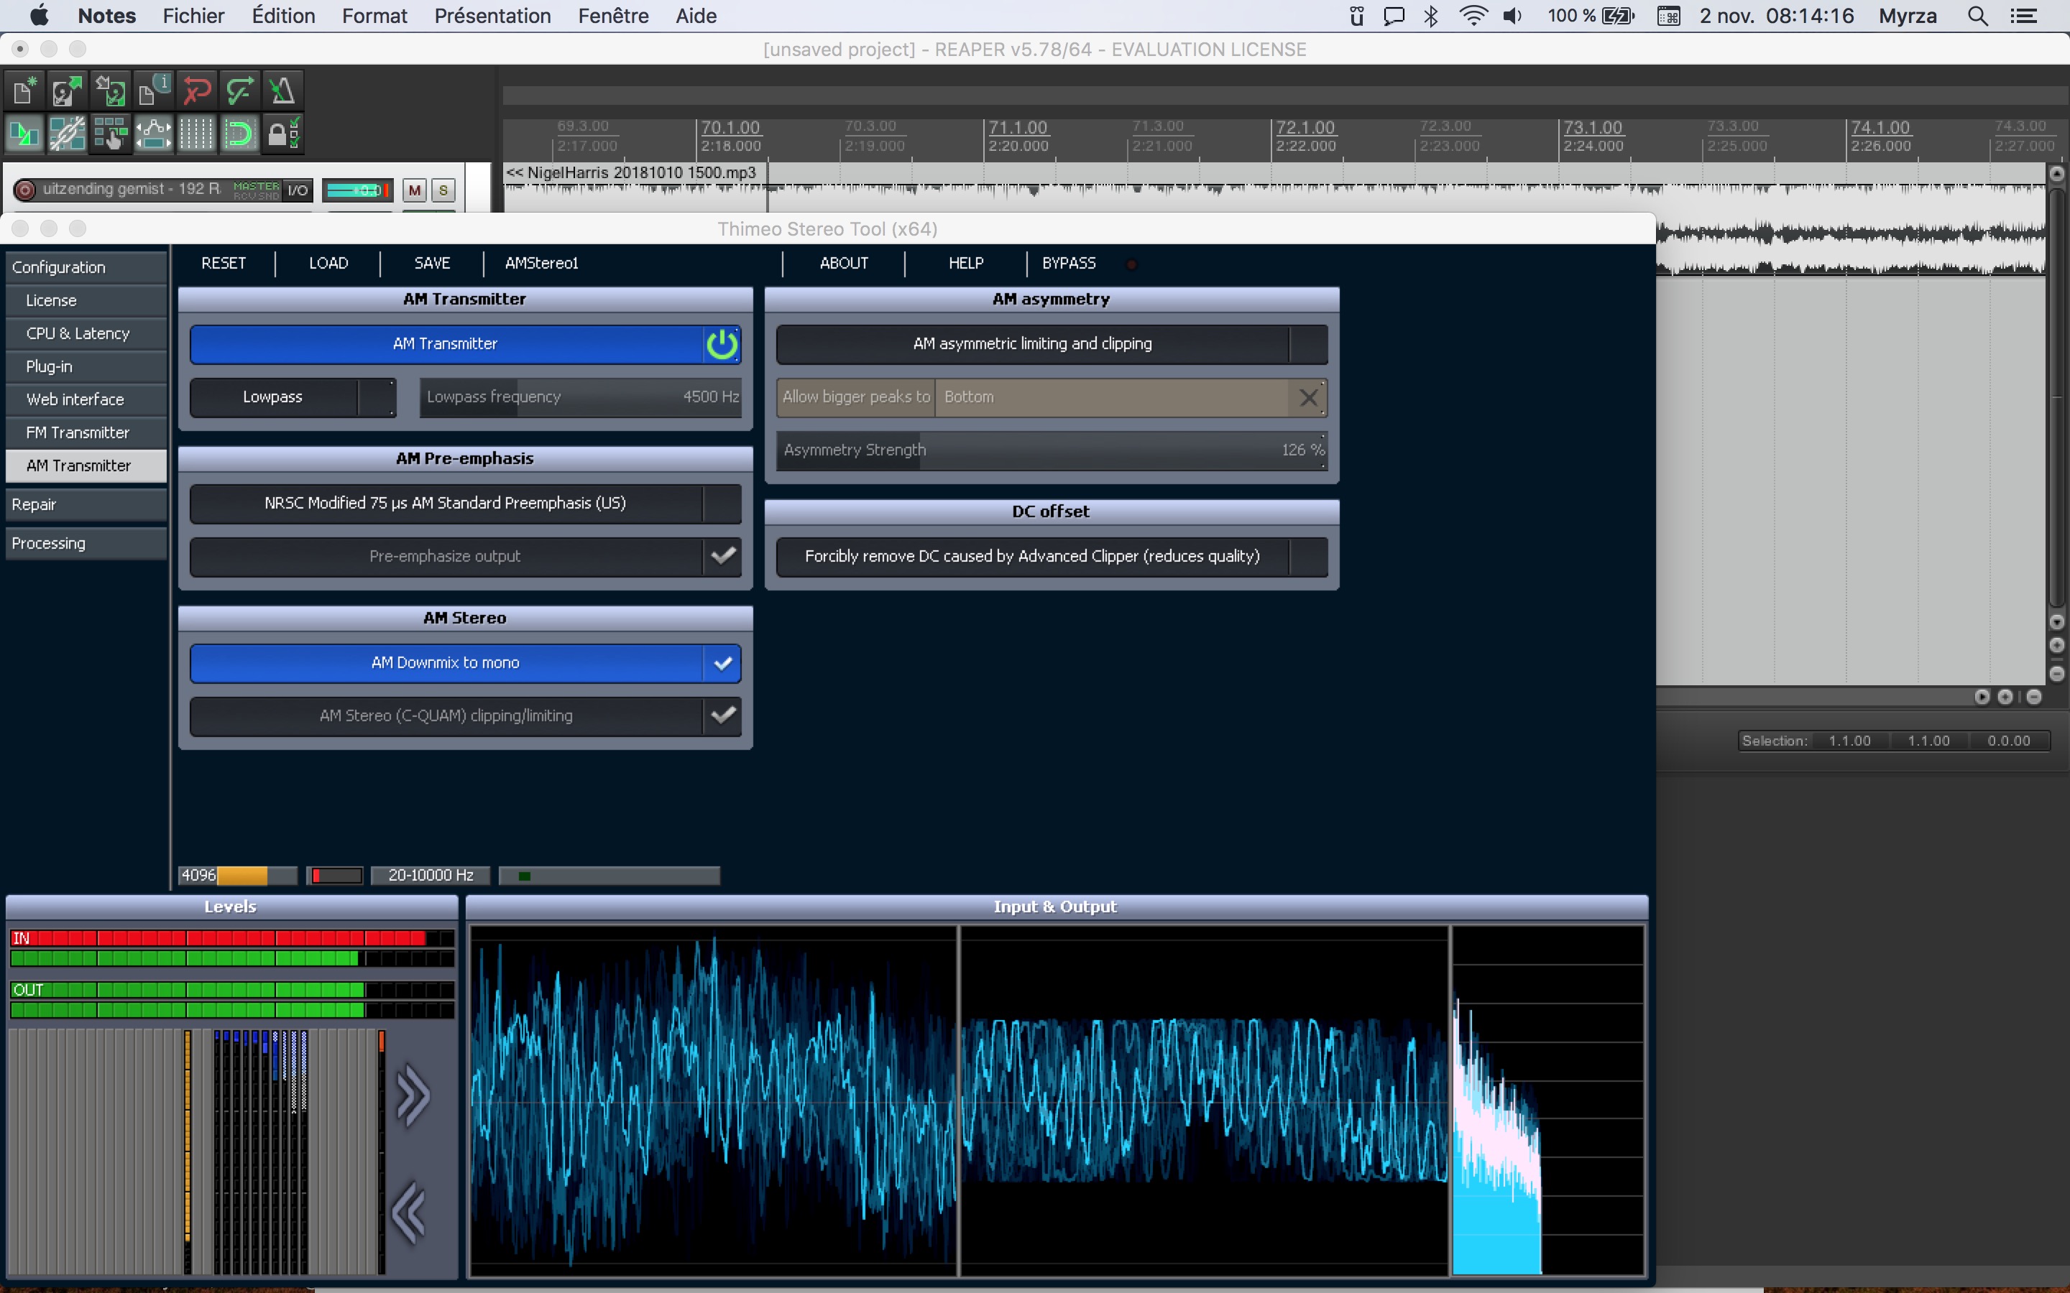
Task: Click the vertical zoom-in plus button in REAPER
Action: [x=2057, y=645]
